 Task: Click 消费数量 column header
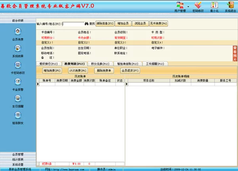tap(203, 81)
